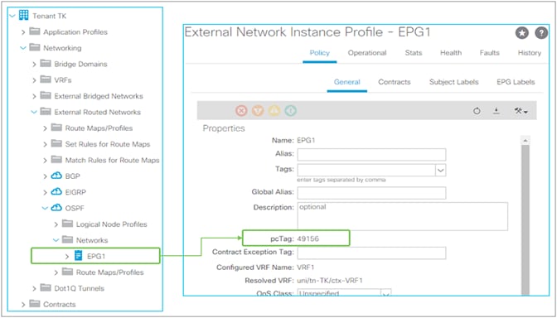This screenshot has width=557, height=318.
Task: Select the General sub-tab
Action: [347, 82]
